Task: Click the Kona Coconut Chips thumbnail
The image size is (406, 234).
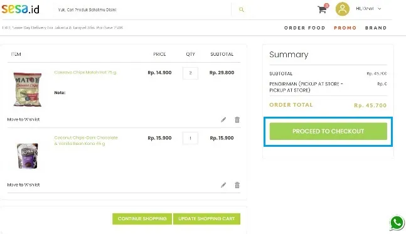Action: [x=28, y=156]
